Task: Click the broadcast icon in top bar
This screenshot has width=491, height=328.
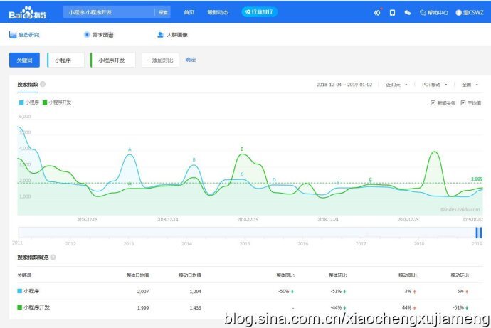Action: (x=377, y=12)
